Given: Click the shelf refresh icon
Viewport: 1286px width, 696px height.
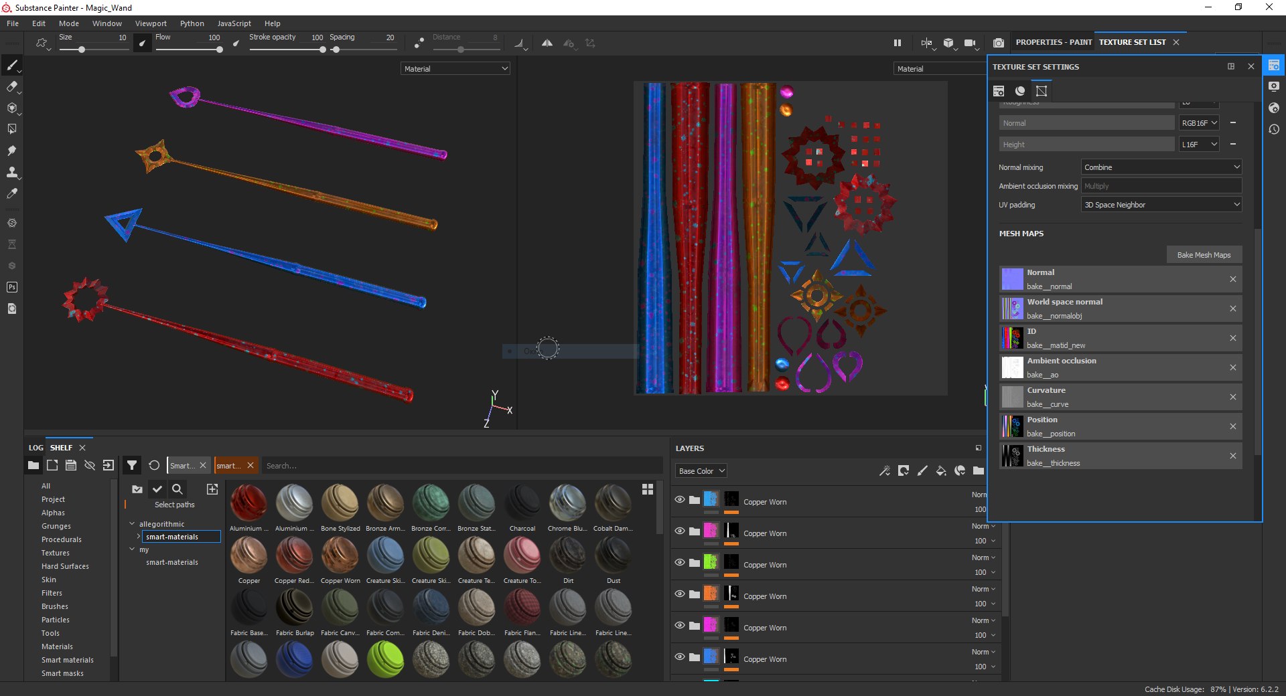Looking at the screenshot, I should pos(154,465).
